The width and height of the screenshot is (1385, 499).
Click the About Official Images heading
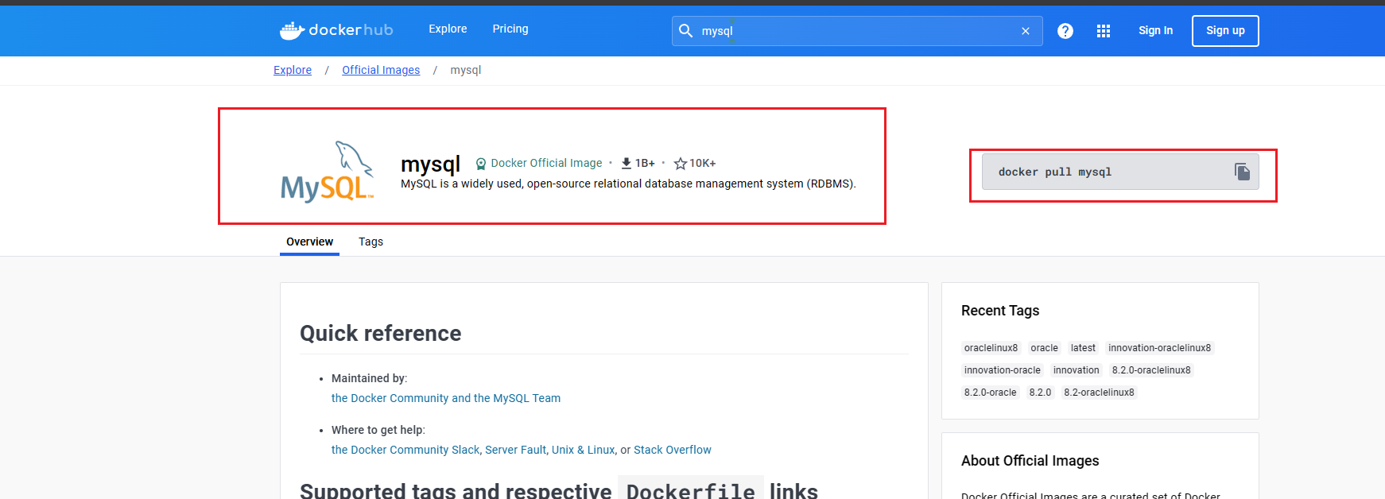pos(1030,461)
